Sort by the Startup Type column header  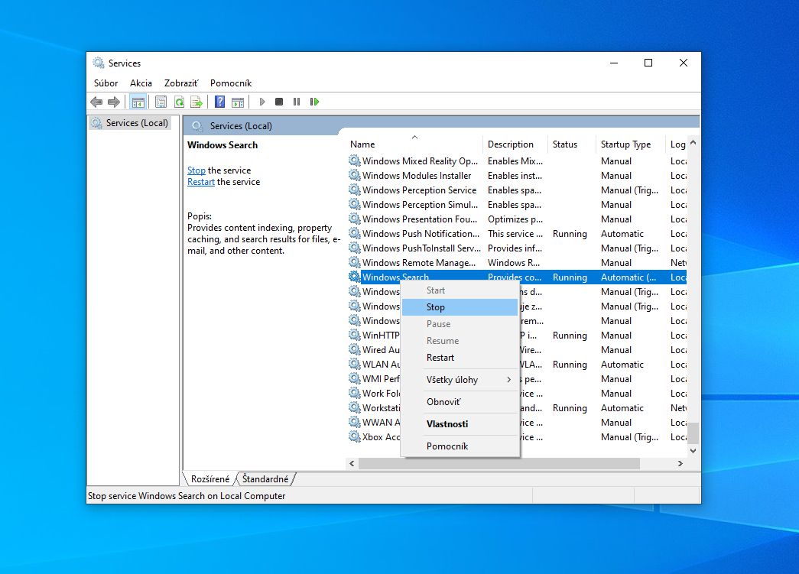click(630, 144)
